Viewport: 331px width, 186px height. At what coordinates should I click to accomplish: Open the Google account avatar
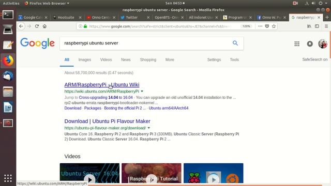[323, 43]
